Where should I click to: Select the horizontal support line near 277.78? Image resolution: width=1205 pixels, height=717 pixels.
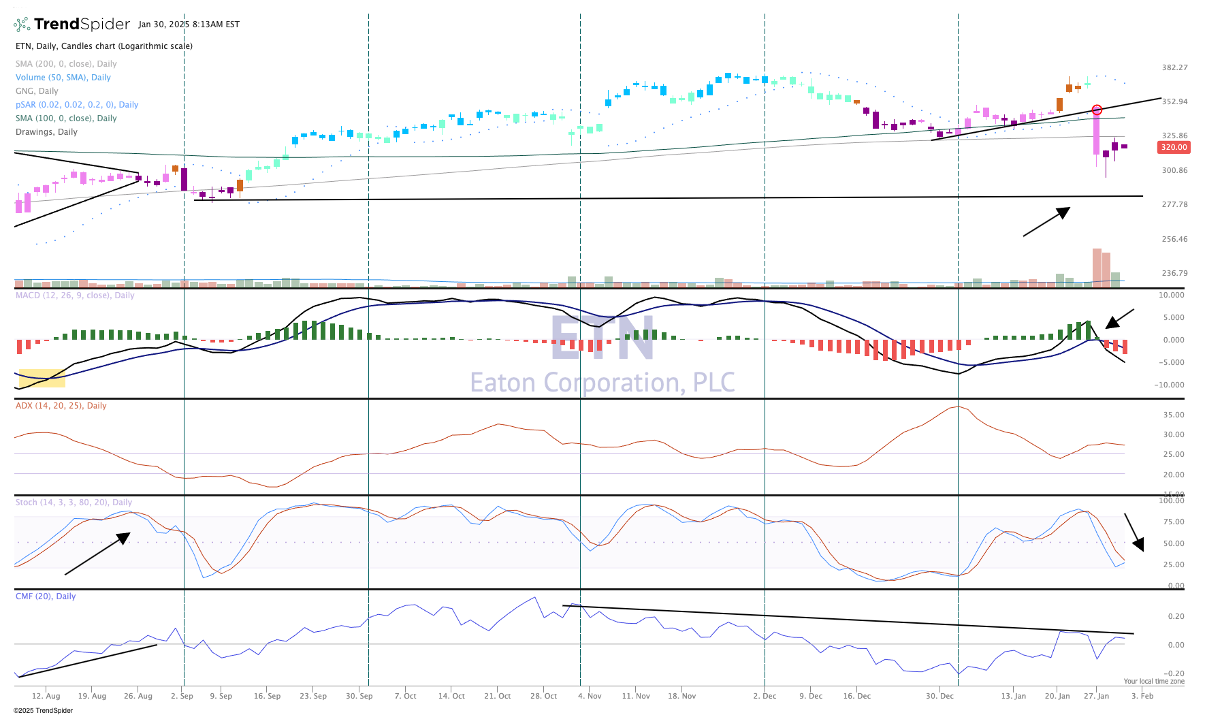pos(667,198)
